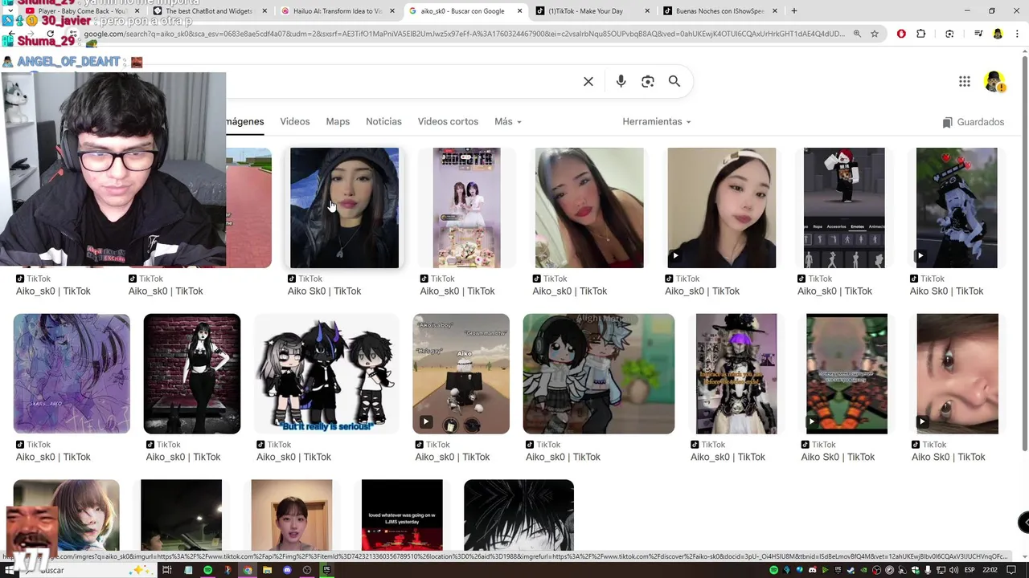The height and width of the screenshot is (578, 1029).
Task: Open the Chrome three-dot menu
Action: point(1015,34)
